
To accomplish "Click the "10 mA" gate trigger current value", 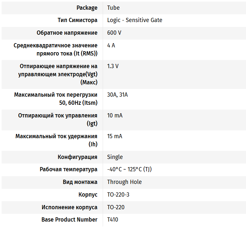I will (115, 115).
